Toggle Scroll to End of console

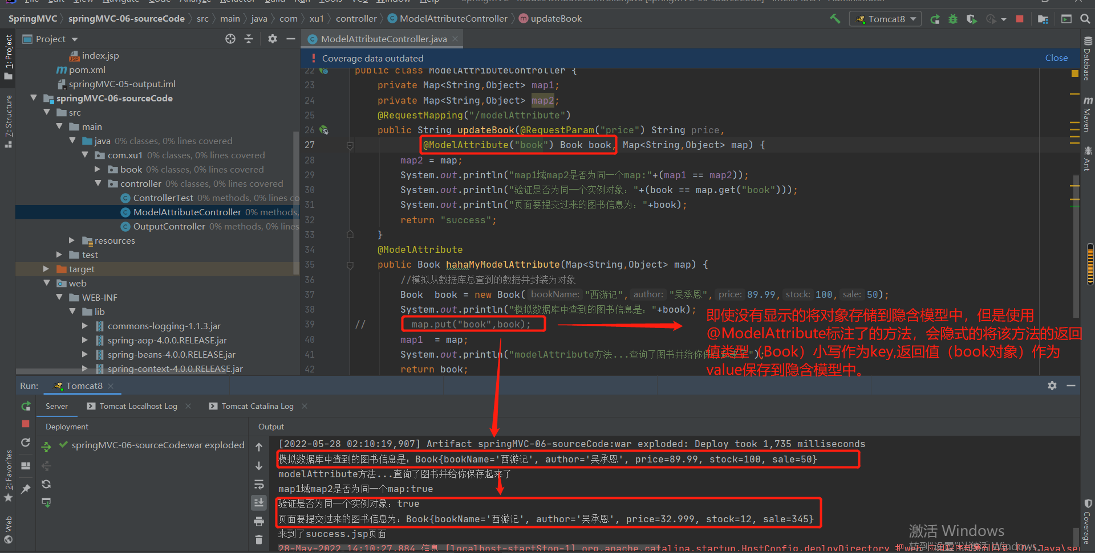coord(259,502)
